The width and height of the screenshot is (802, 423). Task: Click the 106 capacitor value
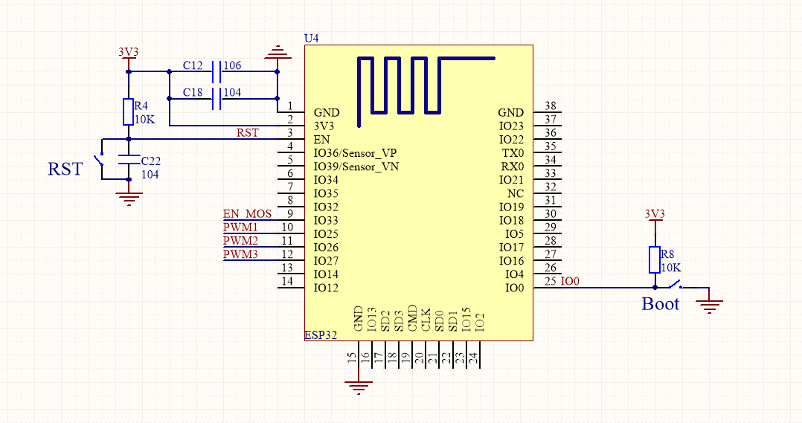pos(232,65)
